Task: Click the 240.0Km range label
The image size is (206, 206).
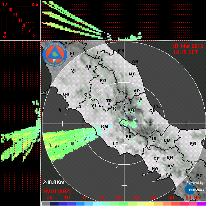Action: pos(54,183)
